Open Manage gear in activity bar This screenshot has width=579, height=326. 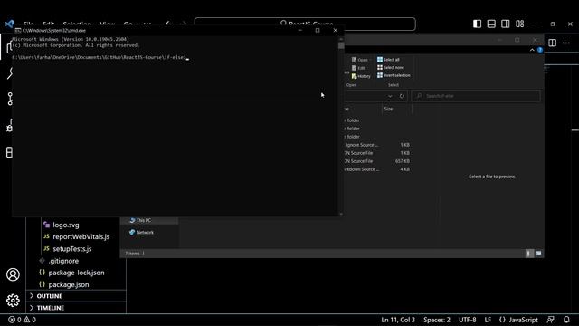coord(13,300)
